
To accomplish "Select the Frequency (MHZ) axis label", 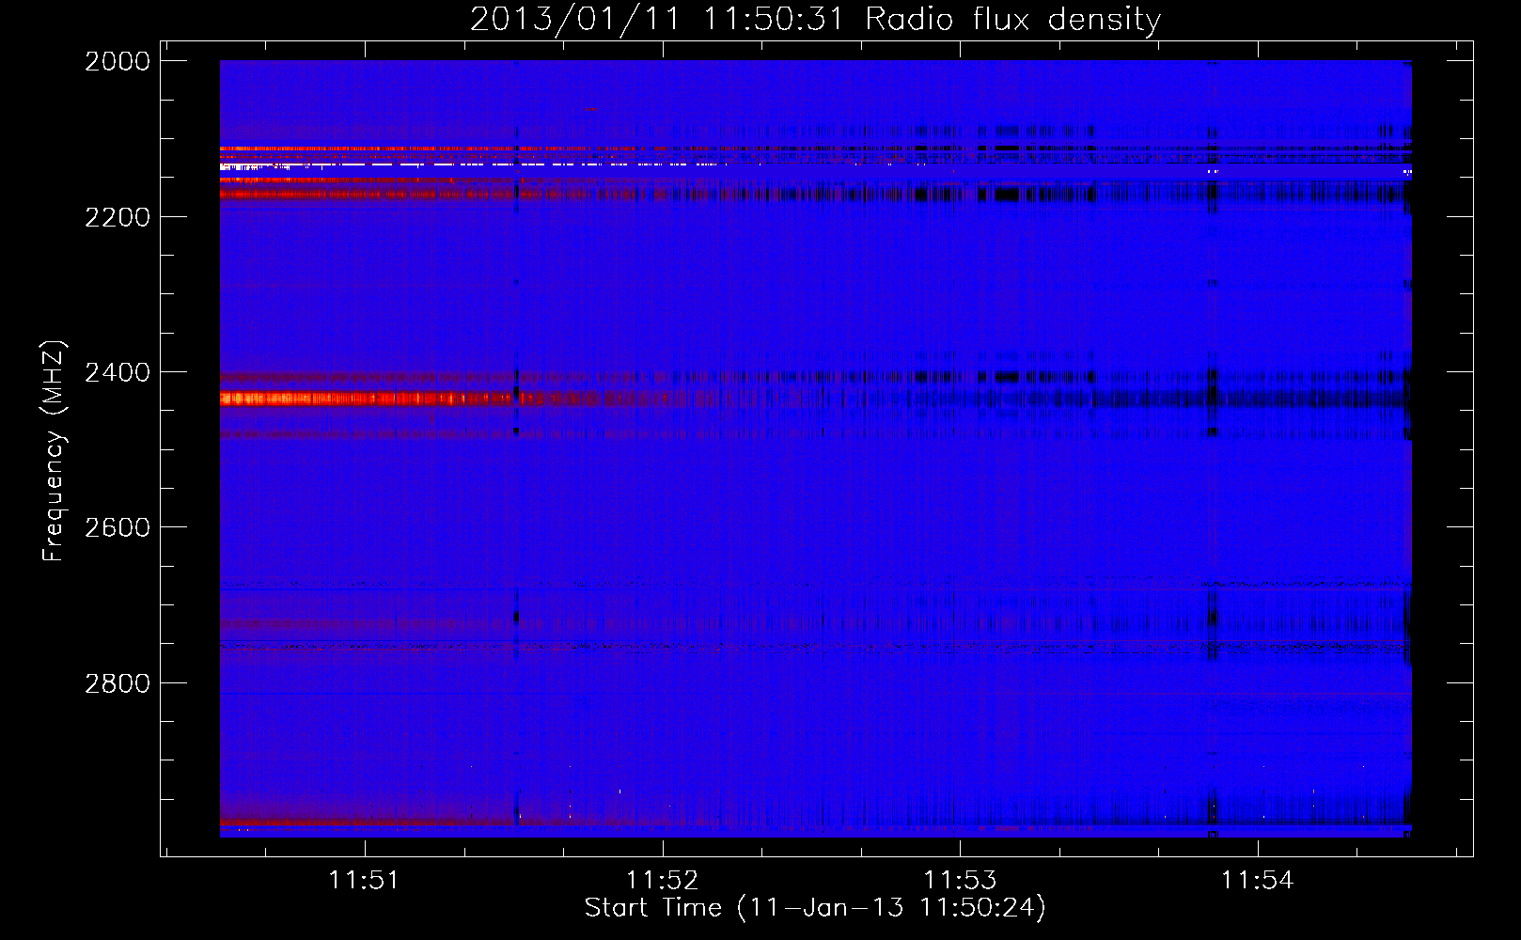I will click(54, 451).
